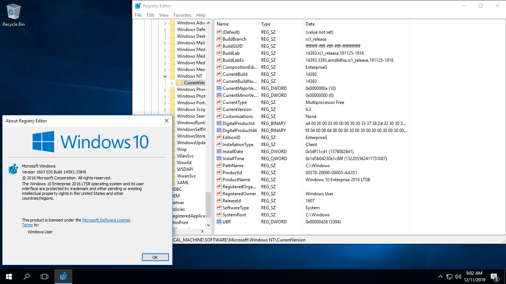Expand the Windows Mail tree node
This screenshot has width=506, height=284.
point(165,43)
